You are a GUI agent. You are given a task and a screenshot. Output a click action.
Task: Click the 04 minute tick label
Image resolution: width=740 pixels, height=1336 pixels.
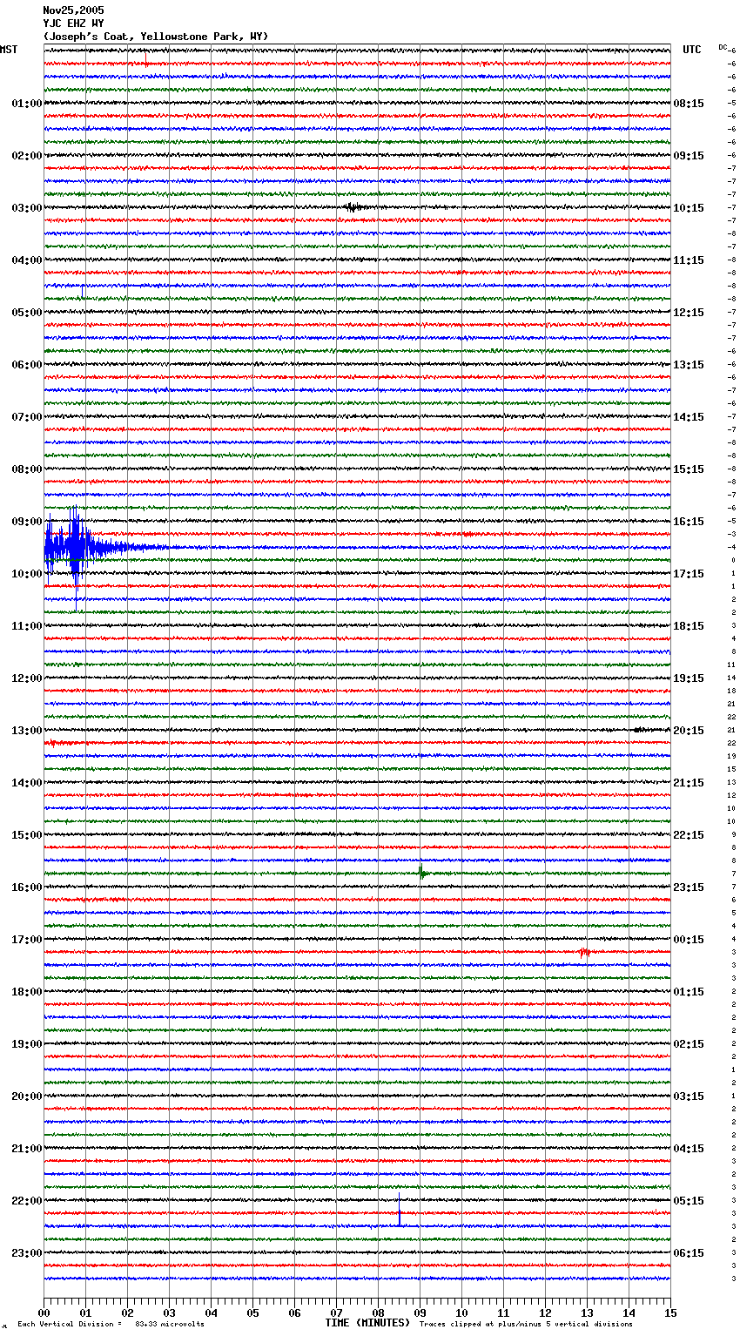tap(211, 1312)
